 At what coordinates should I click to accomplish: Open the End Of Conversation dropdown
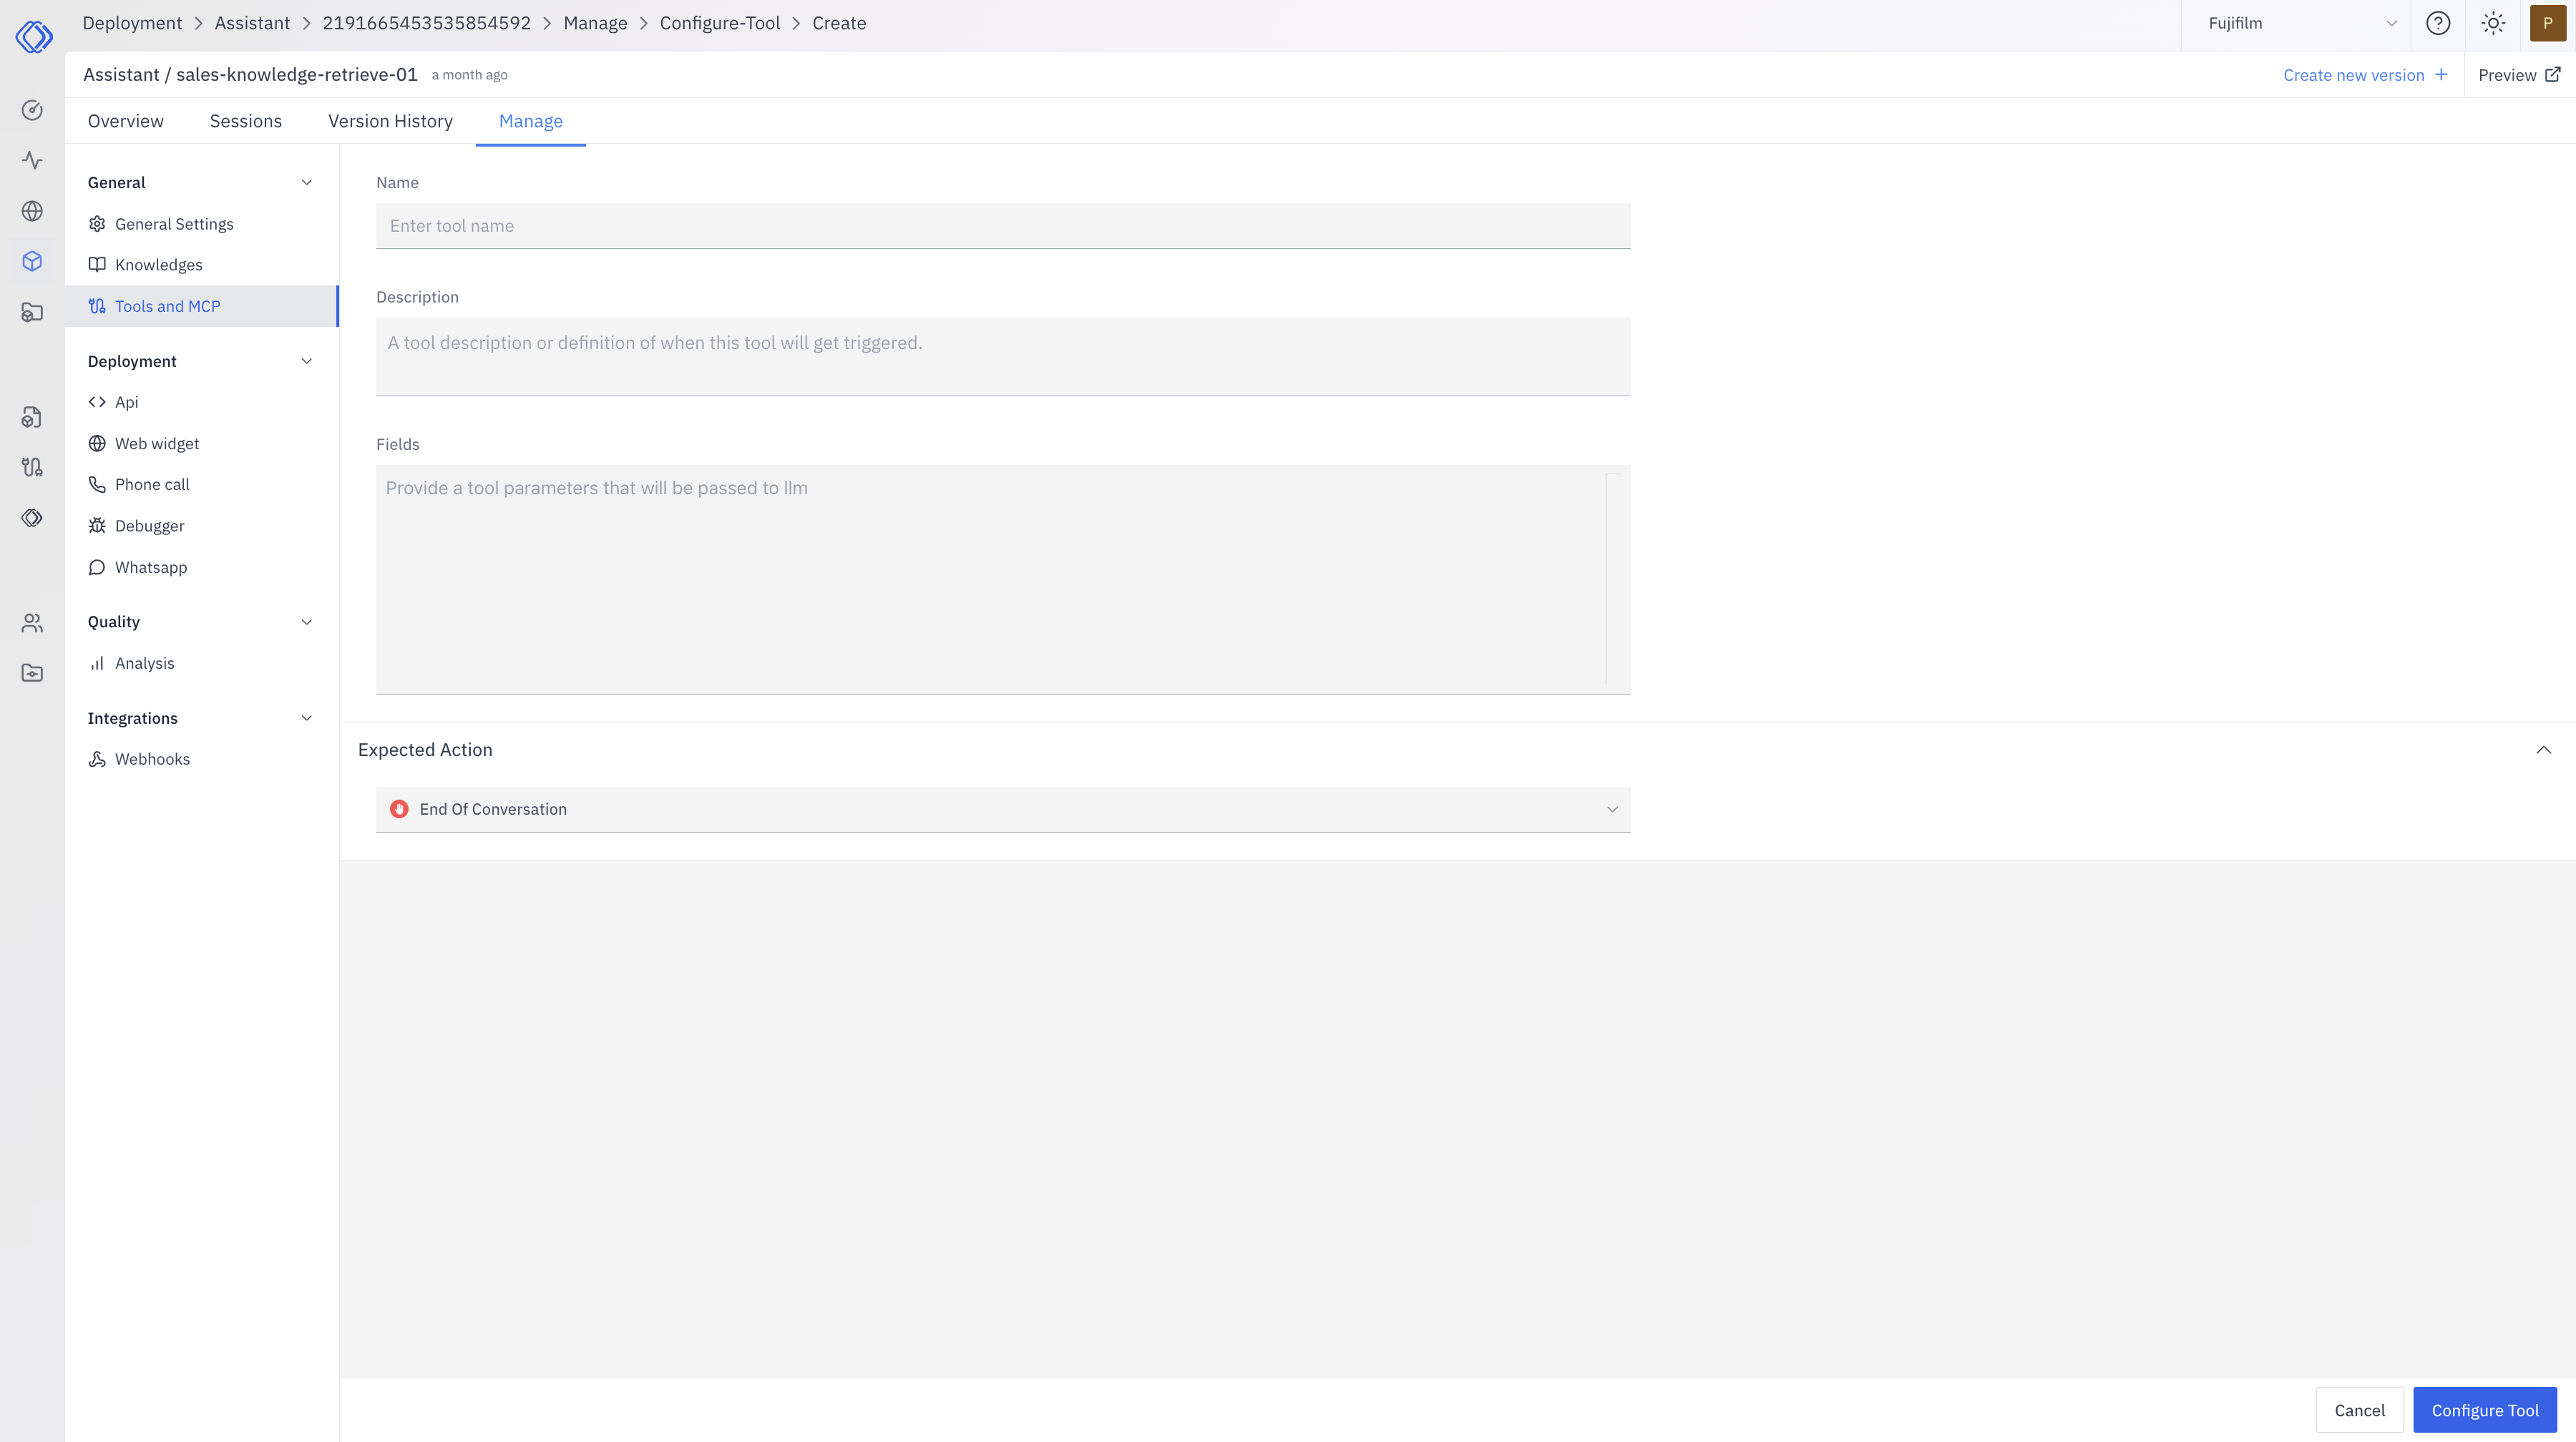click(1002, 810)
